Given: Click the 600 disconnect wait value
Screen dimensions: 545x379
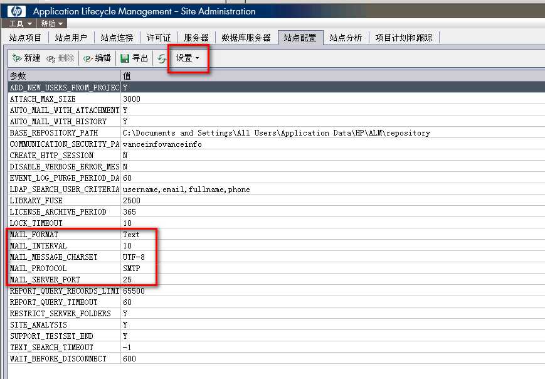Looking at the screenshot, I should click(129, 358).
